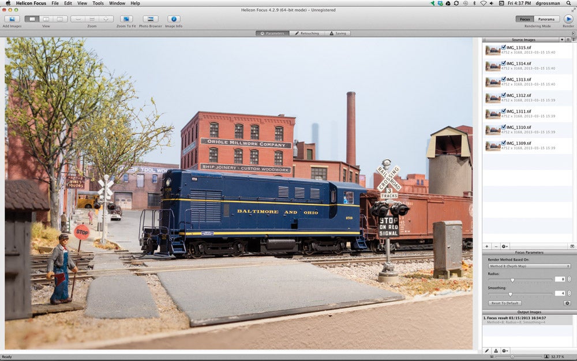Click the Source Images header triangle dropdown
This screenshot has width=577, height=361.
pos(562,39)
